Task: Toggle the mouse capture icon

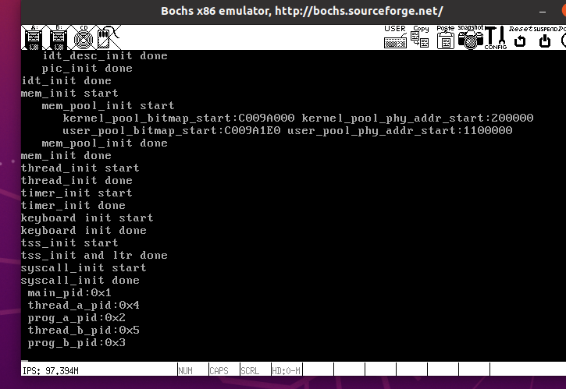Action: click(x=109, y=37)
